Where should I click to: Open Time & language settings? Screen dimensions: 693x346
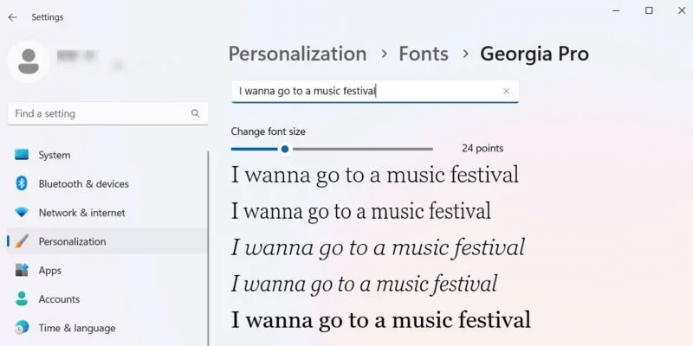(107, 328)
